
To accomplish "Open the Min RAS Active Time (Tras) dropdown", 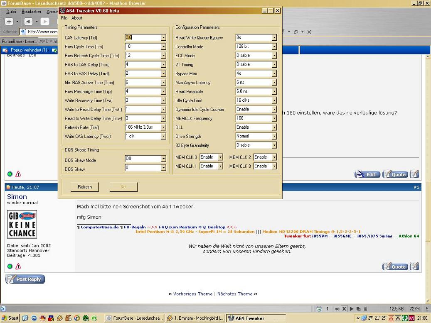I will click(164, 82).
